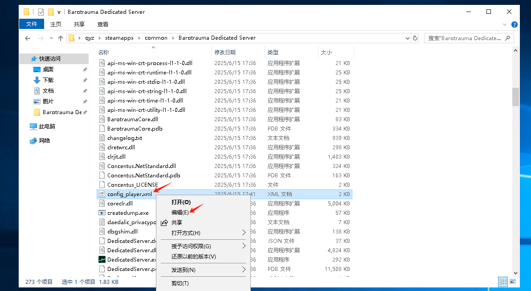531x291 pixels.
Task: Click the Forward navigation arrow
Action: click(41, 38)
